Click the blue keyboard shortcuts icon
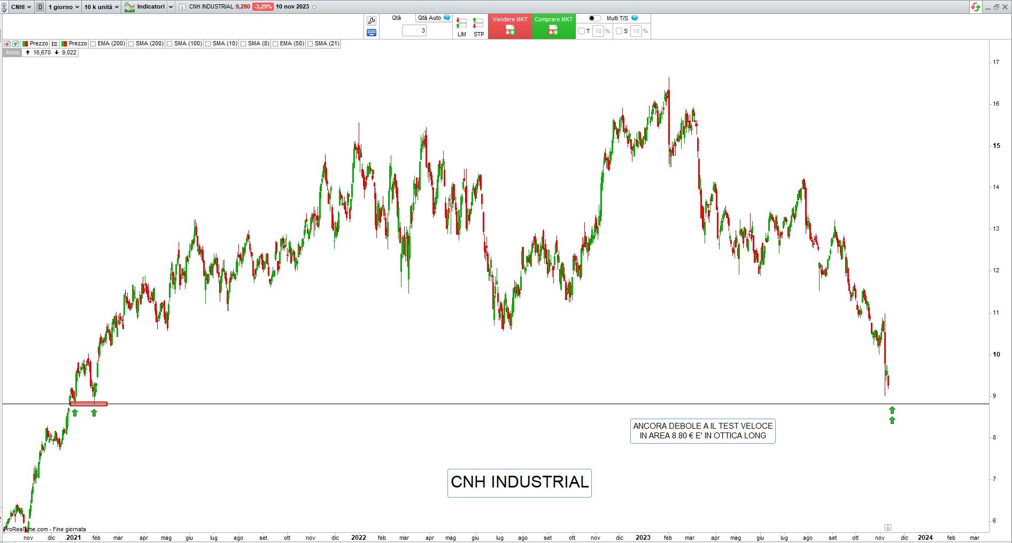The height and width of the screenshot is (543, 1012). [x=372, y=33]
